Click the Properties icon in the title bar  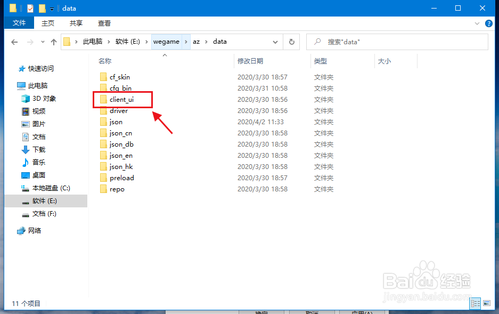click(30, 8)
